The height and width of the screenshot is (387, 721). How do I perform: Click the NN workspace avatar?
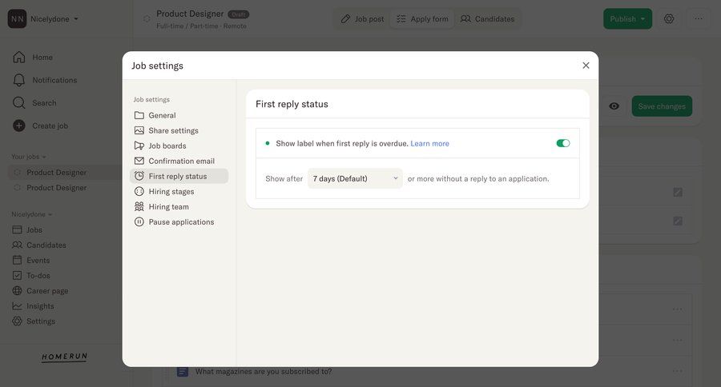coord(17,19)
